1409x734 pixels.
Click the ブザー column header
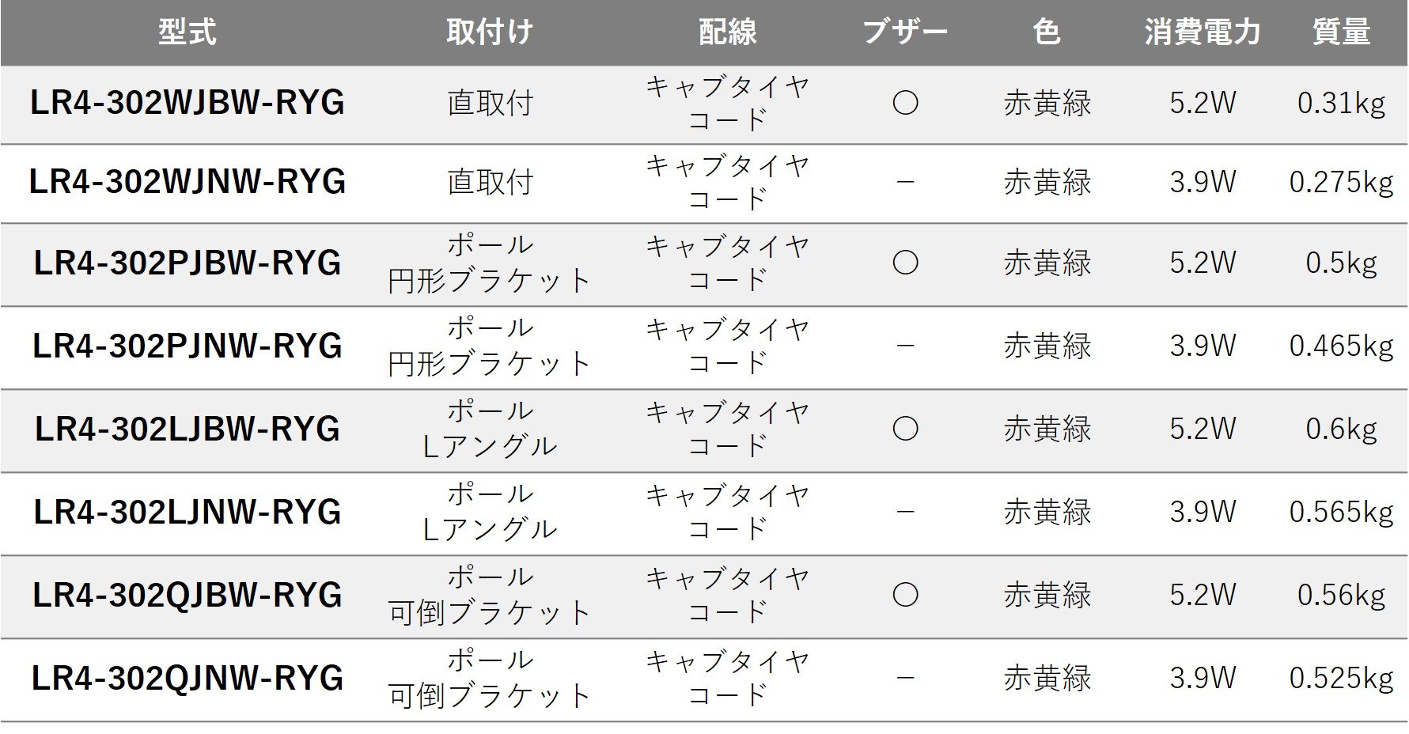pos(905,32)
